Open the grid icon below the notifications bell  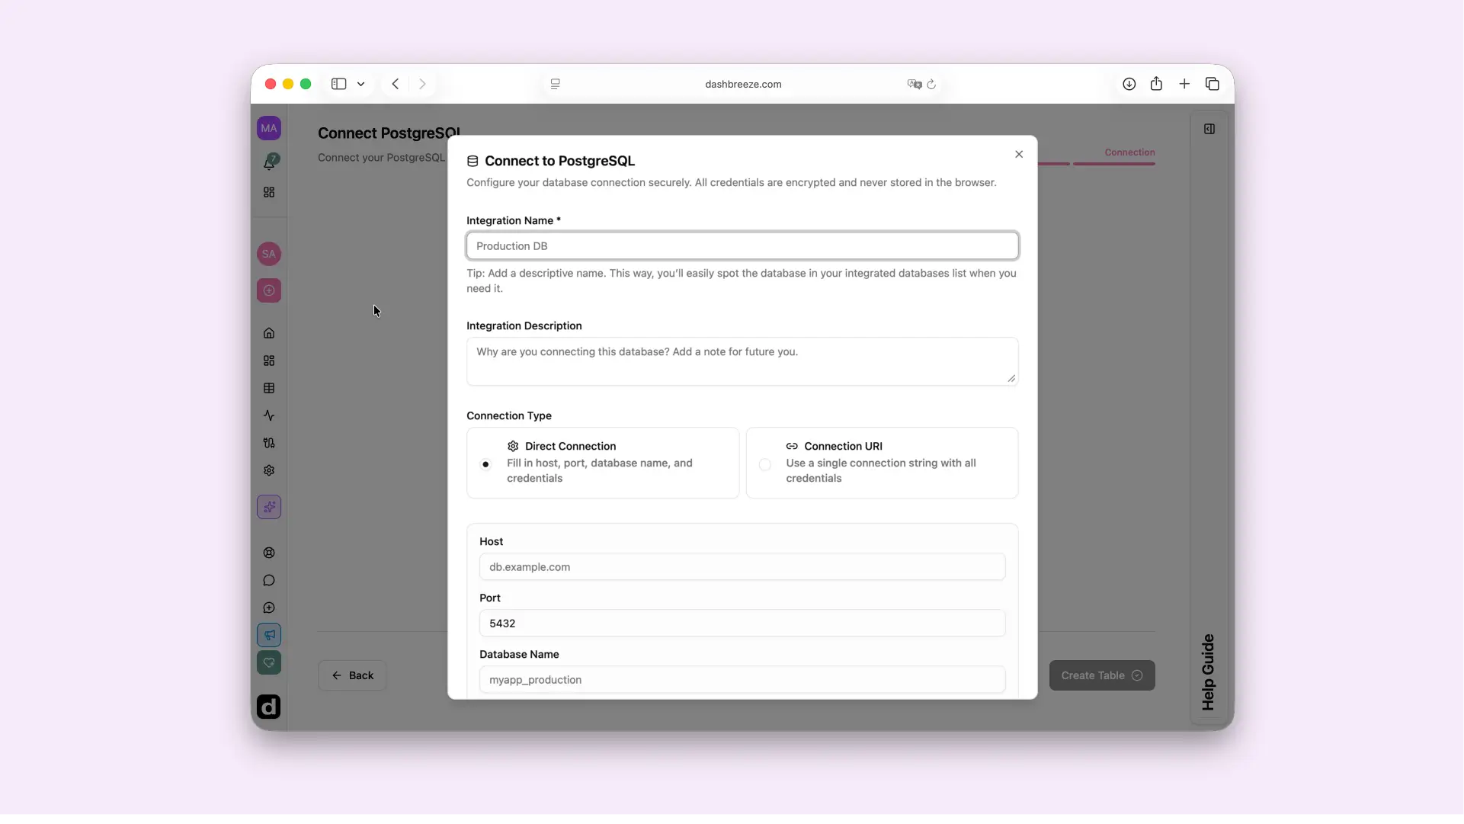pos(269,192)
